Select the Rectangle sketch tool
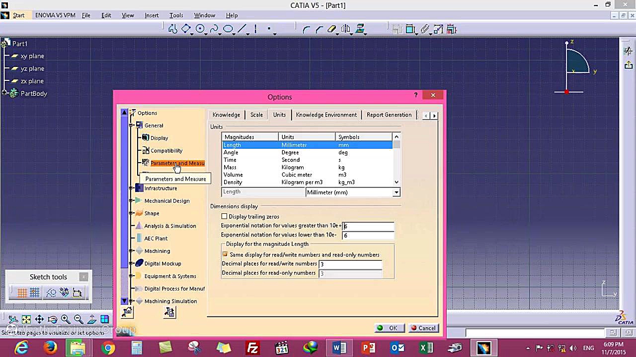The height and width of the screenshot is (357, 636). point(186,29)
